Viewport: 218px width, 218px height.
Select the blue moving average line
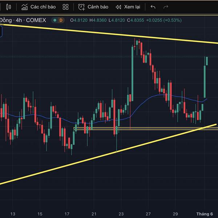[x=140, y=106]
